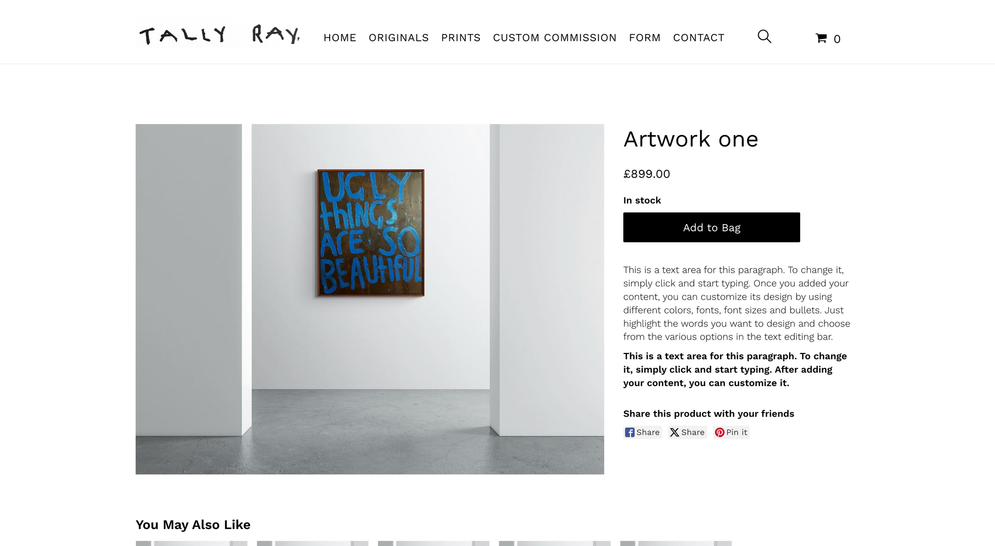Click the Artwork one product title
Viewport: 995px width, 546px height.
click(690, 139)
